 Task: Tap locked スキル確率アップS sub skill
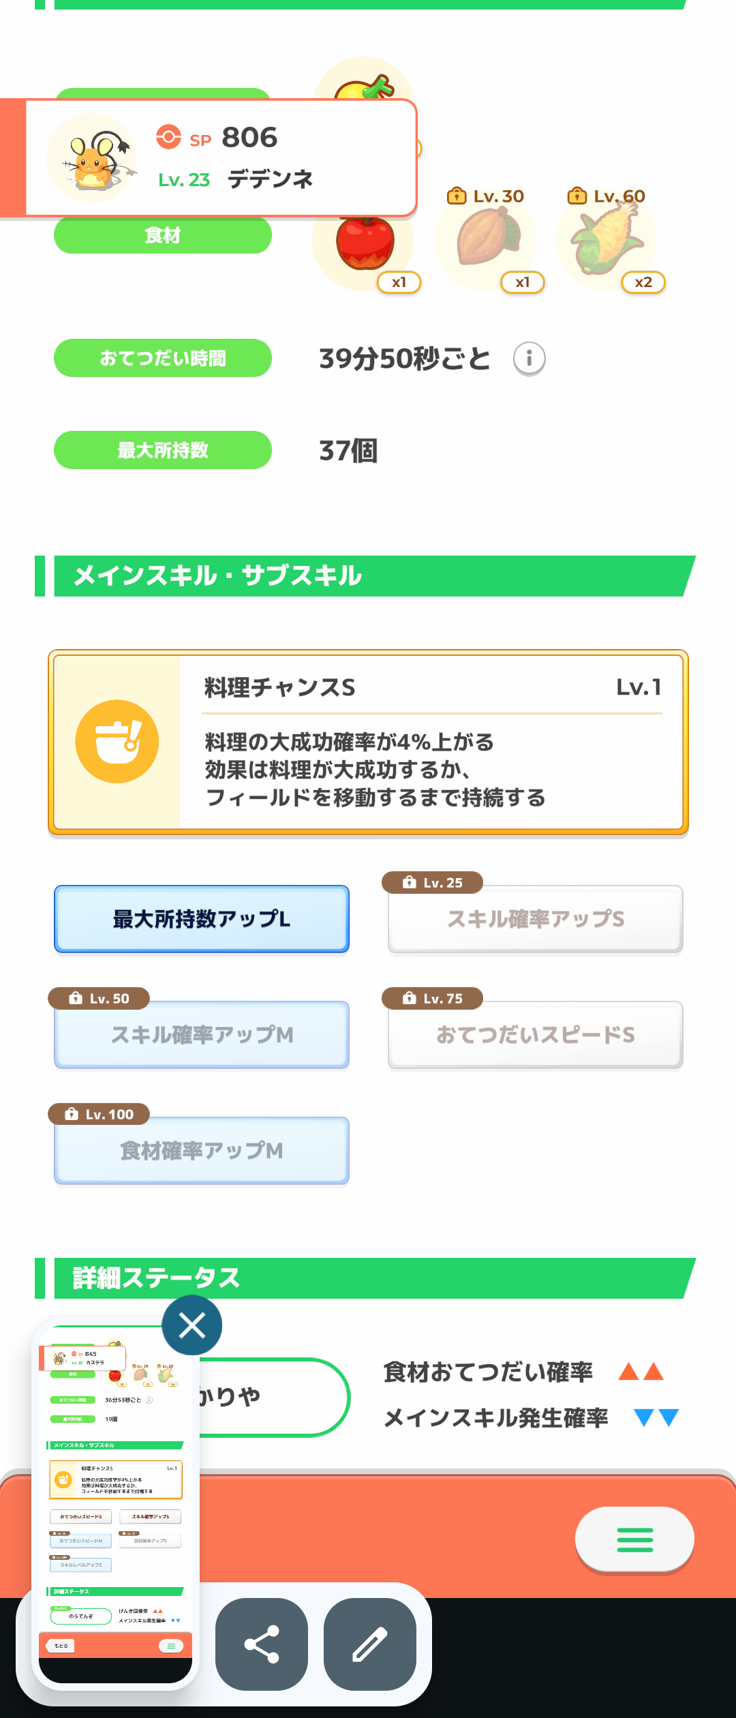535,918
